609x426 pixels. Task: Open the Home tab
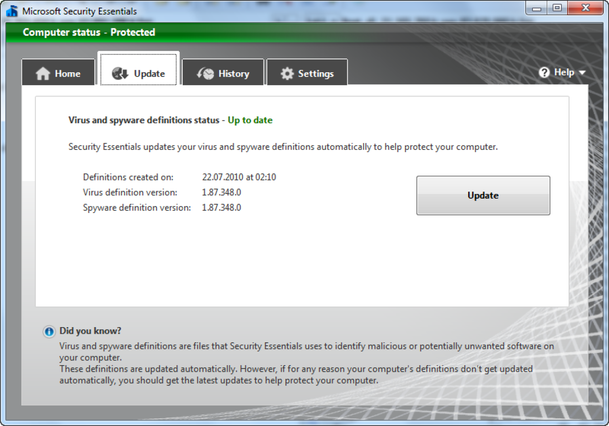click(58, 73)
